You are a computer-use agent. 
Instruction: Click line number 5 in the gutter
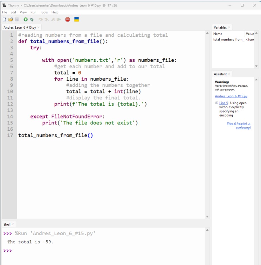11,60
